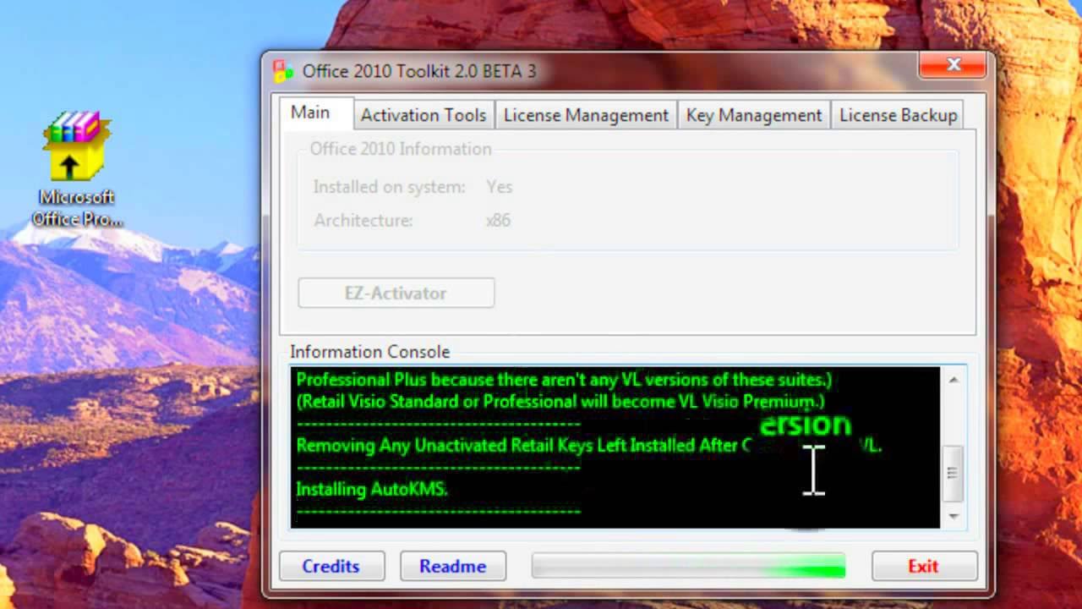Open the Credits button
This screenshot has width=1082, height=609.
pyautogui.click(x=331, y=566)
